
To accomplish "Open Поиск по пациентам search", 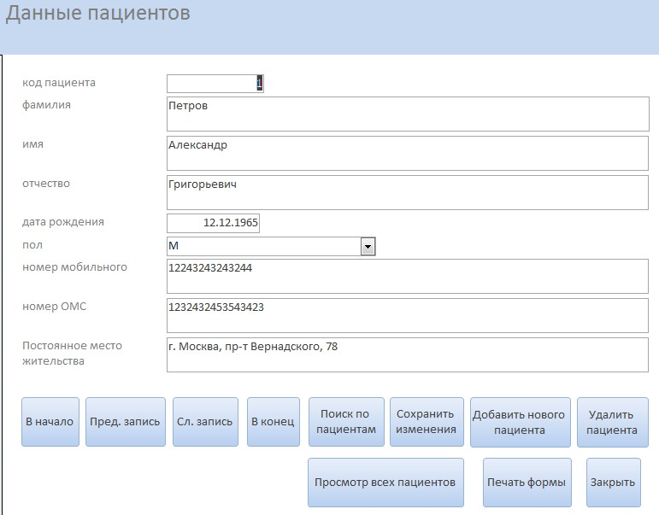I will tap(346, 422).
